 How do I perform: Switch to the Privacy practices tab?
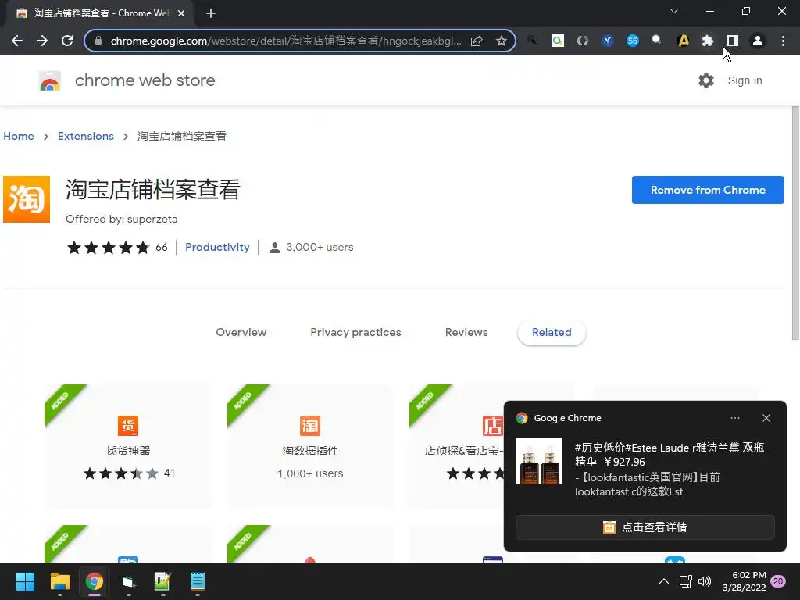click(355, 332)
